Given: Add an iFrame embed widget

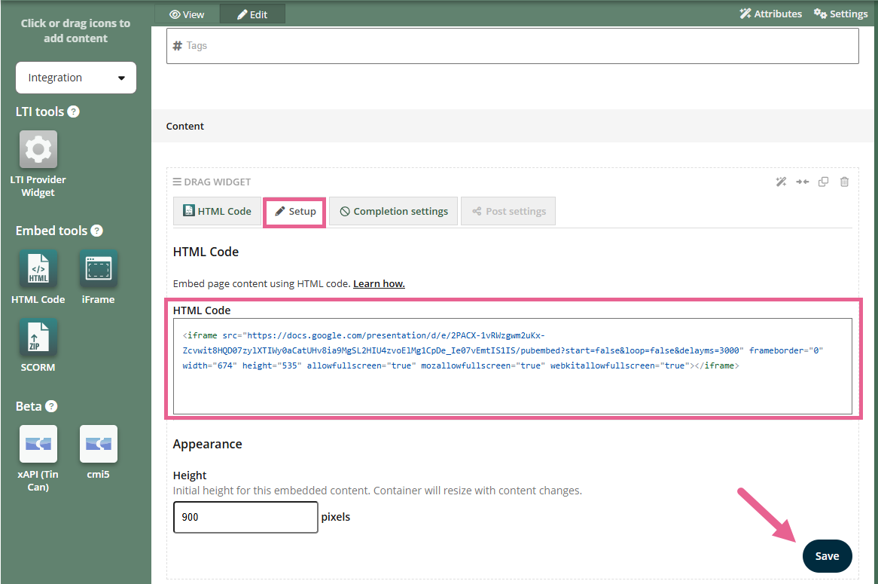Looking at the screenshot, I should [x=99, y=270].
